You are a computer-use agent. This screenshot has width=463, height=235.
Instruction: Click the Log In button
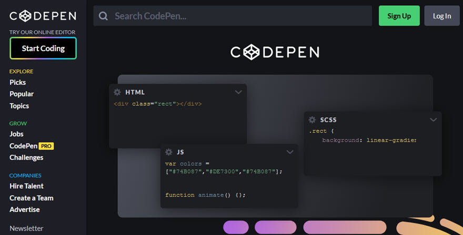[442, 16]
